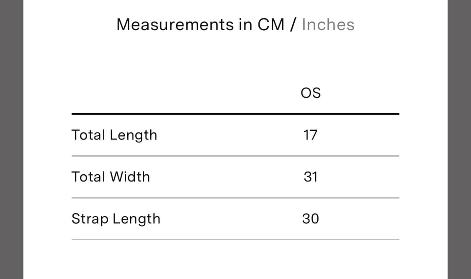Click the divider line under Total Length
Screen dimensions: 471x279
tap(235, 156)
